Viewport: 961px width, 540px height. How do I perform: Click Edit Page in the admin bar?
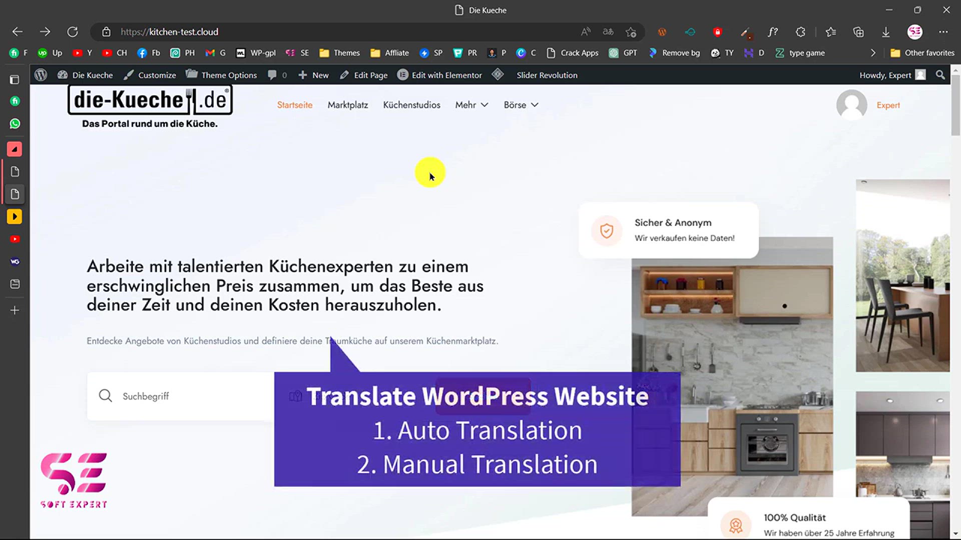pos(364,75)
